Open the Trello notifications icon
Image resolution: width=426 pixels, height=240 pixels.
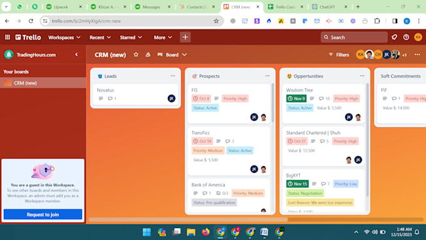(394, 37)
